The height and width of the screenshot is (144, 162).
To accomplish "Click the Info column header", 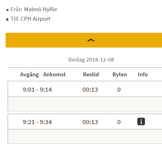I will [143, 74].
